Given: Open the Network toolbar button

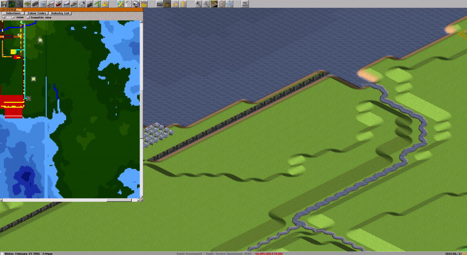Looking at the screenshot, I should [x=245, y=4].
